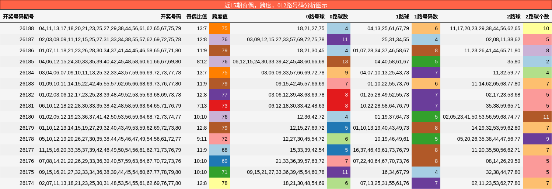Screen dimensions: 552x189
Task: Select period number 26187
Action: coord(27,39)
